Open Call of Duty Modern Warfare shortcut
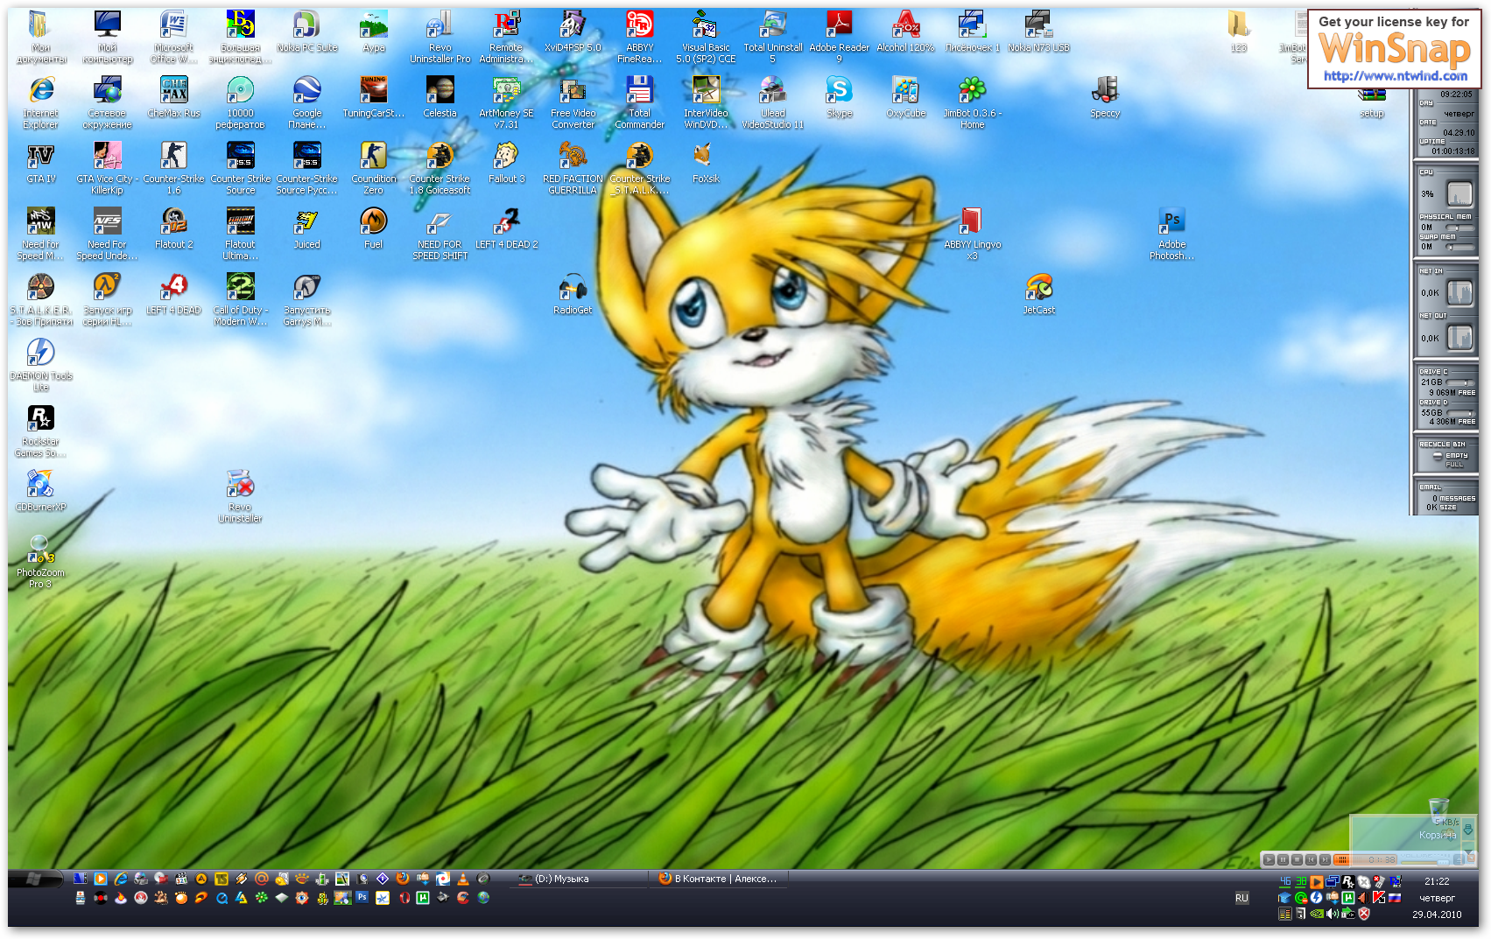 tap(241, 299)
